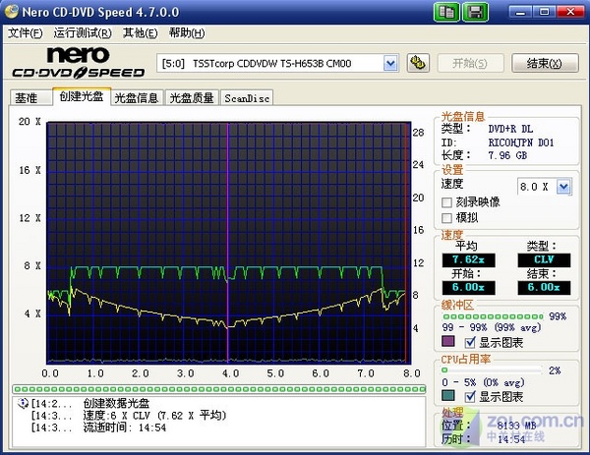Click the RICOHJPN D01 disc ID text
The height and width of the screenshot is (455, 590).
click(521, 142)
